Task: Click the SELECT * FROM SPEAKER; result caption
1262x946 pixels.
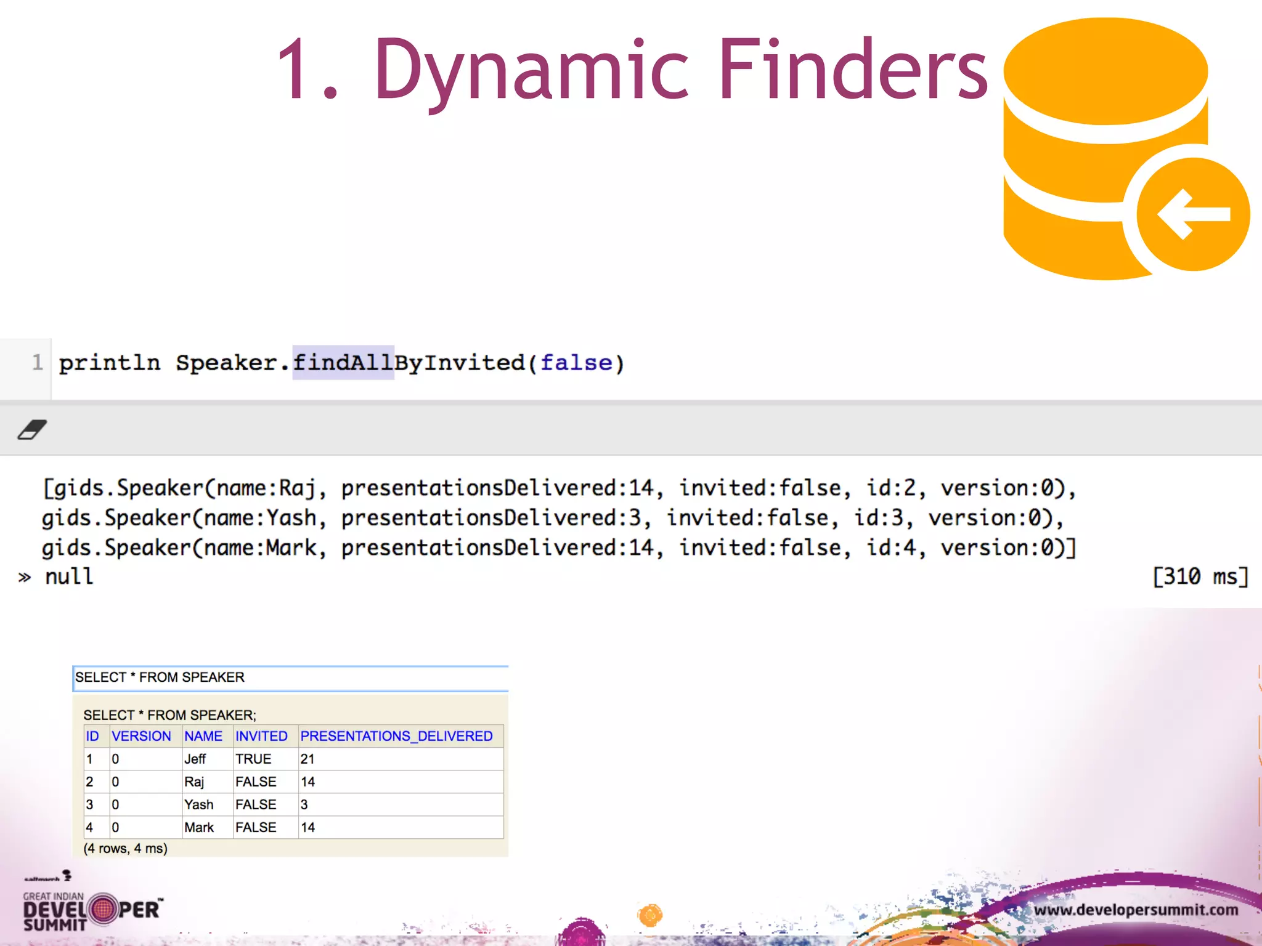Action: click(169, 715)
